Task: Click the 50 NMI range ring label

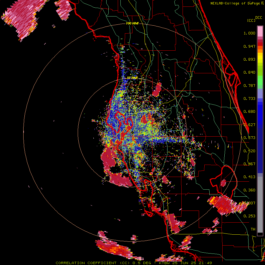Action: (x=132, y=78)
